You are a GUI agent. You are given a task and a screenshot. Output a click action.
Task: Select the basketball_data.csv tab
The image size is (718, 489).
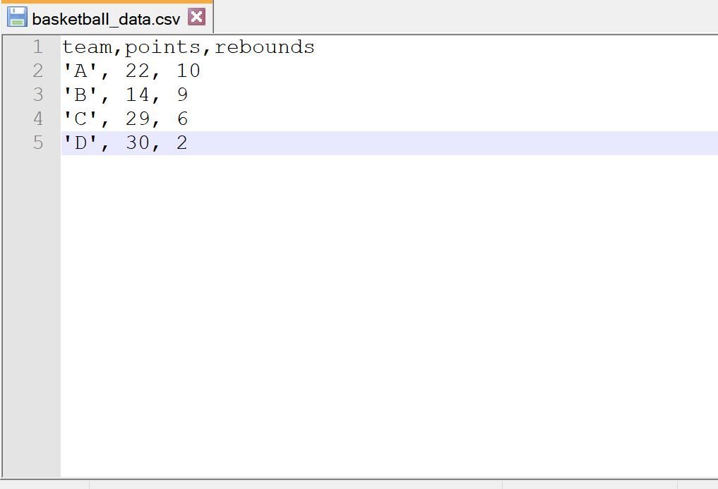[106, 19]
